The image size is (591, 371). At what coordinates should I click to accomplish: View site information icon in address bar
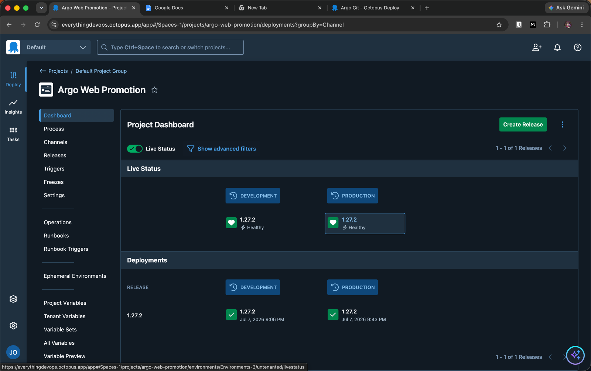[x=54, y=24]
